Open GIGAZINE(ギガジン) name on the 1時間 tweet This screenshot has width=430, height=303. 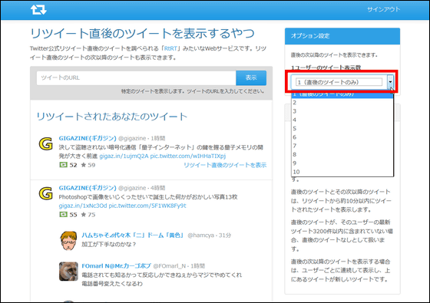pyautogui.click(x=88, y=138)
